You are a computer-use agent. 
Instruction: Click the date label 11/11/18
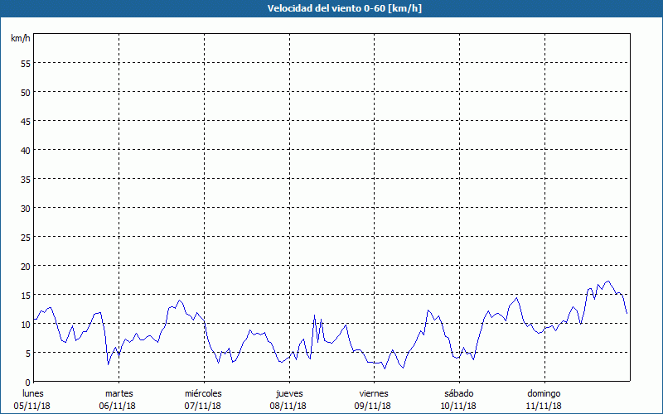(x=544, y=406)
